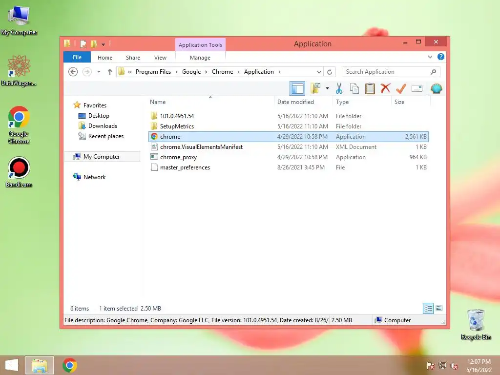Select the chrome application file
Viewport: 500px width, 375px height.
click(x=289, y=137)
